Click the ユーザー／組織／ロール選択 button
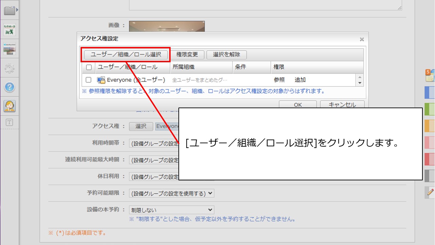This screenshot has width=435, height=245. (x=126, y=54)
